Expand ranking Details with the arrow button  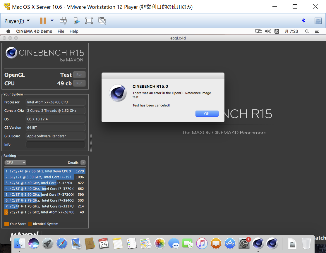pos(83,163)
